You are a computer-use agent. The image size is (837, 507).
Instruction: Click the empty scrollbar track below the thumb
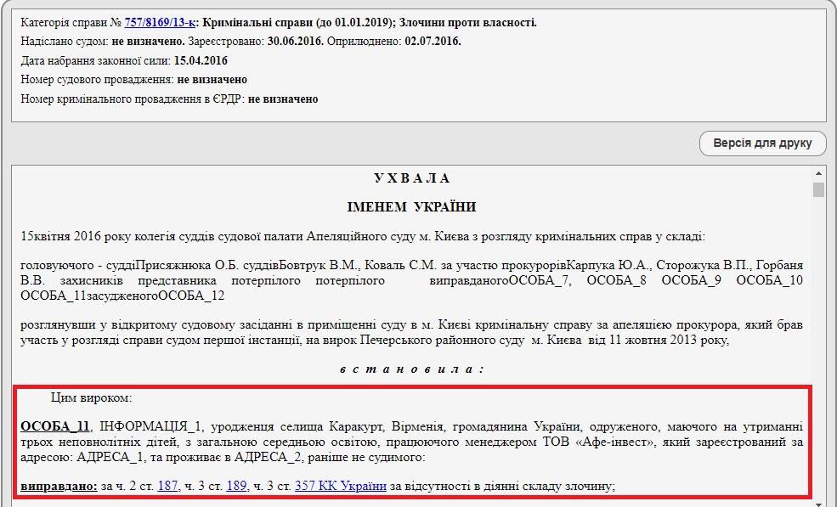point(818,340)
